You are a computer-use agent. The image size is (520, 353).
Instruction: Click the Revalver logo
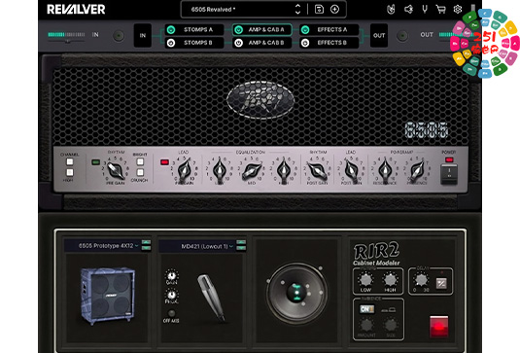click(76, 10)
